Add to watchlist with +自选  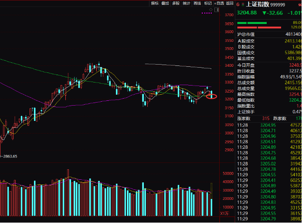(x=219, y=3)
